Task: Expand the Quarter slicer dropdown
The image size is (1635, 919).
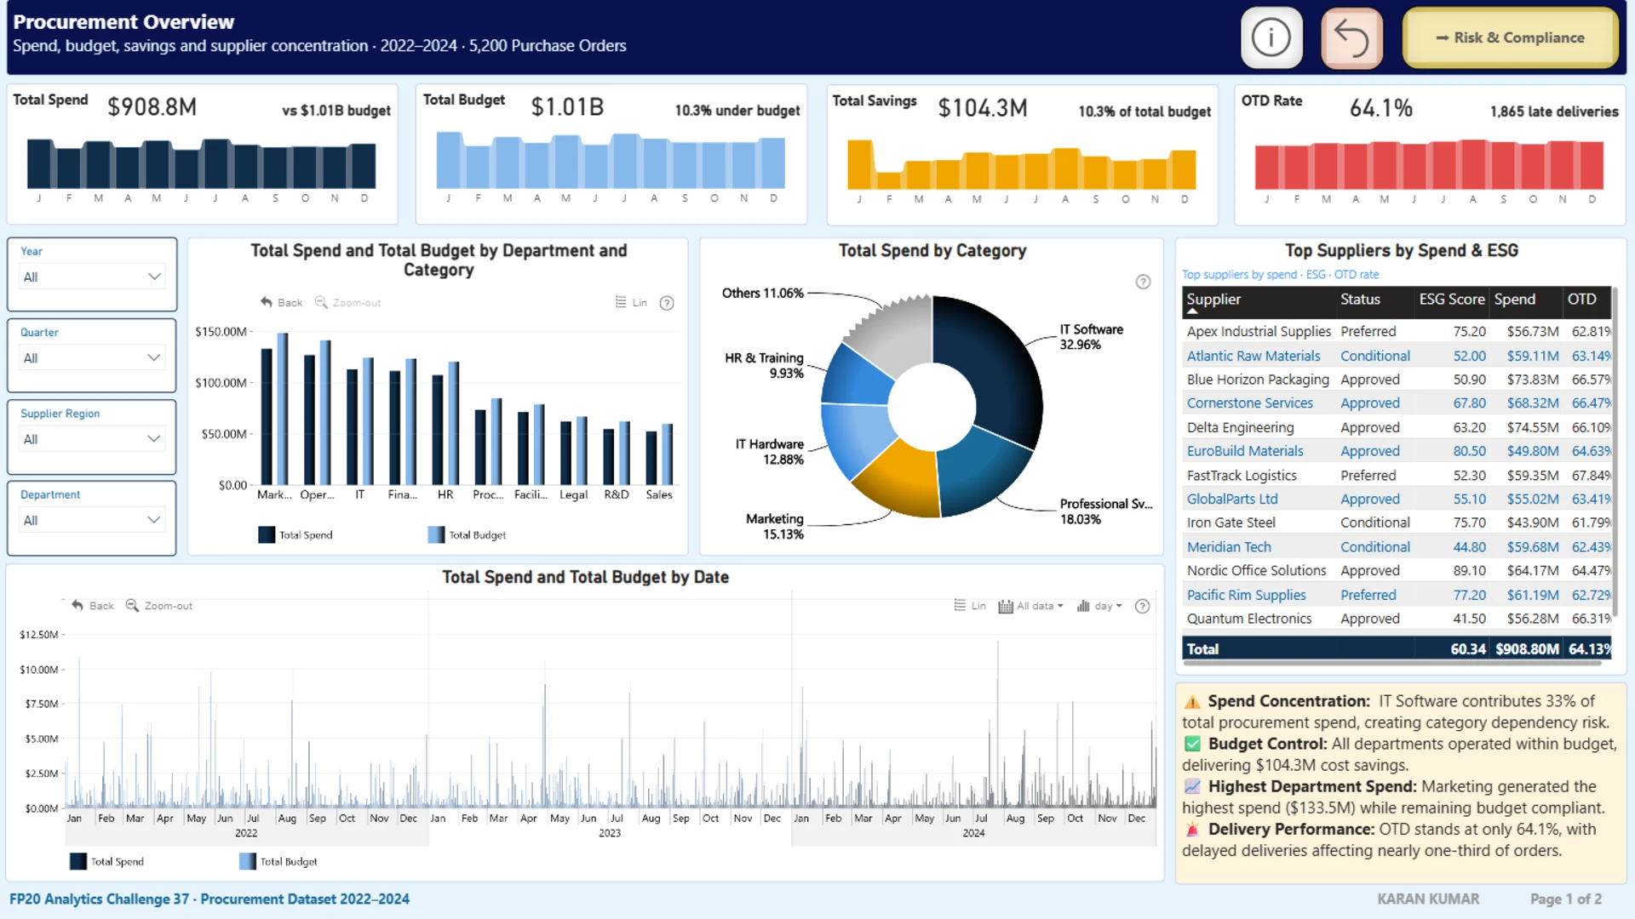Action: (92, 357)
